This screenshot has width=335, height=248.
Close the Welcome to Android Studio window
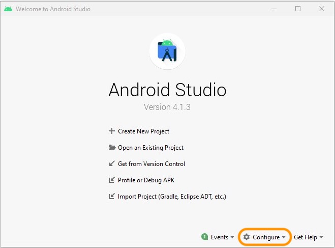click(322, 9)
